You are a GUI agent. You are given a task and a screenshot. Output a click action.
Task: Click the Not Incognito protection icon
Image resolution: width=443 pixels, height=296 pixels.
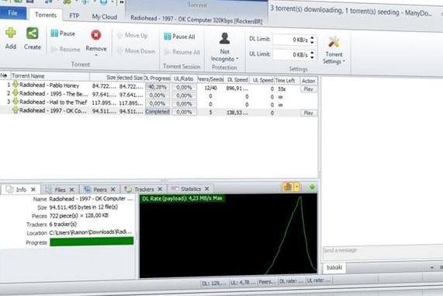click(225, 39)
